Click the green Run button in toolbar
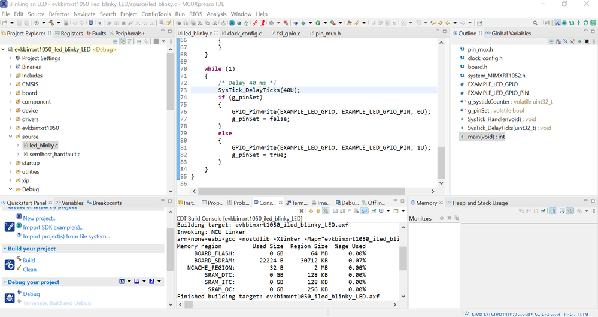 (x=318, y=23)
